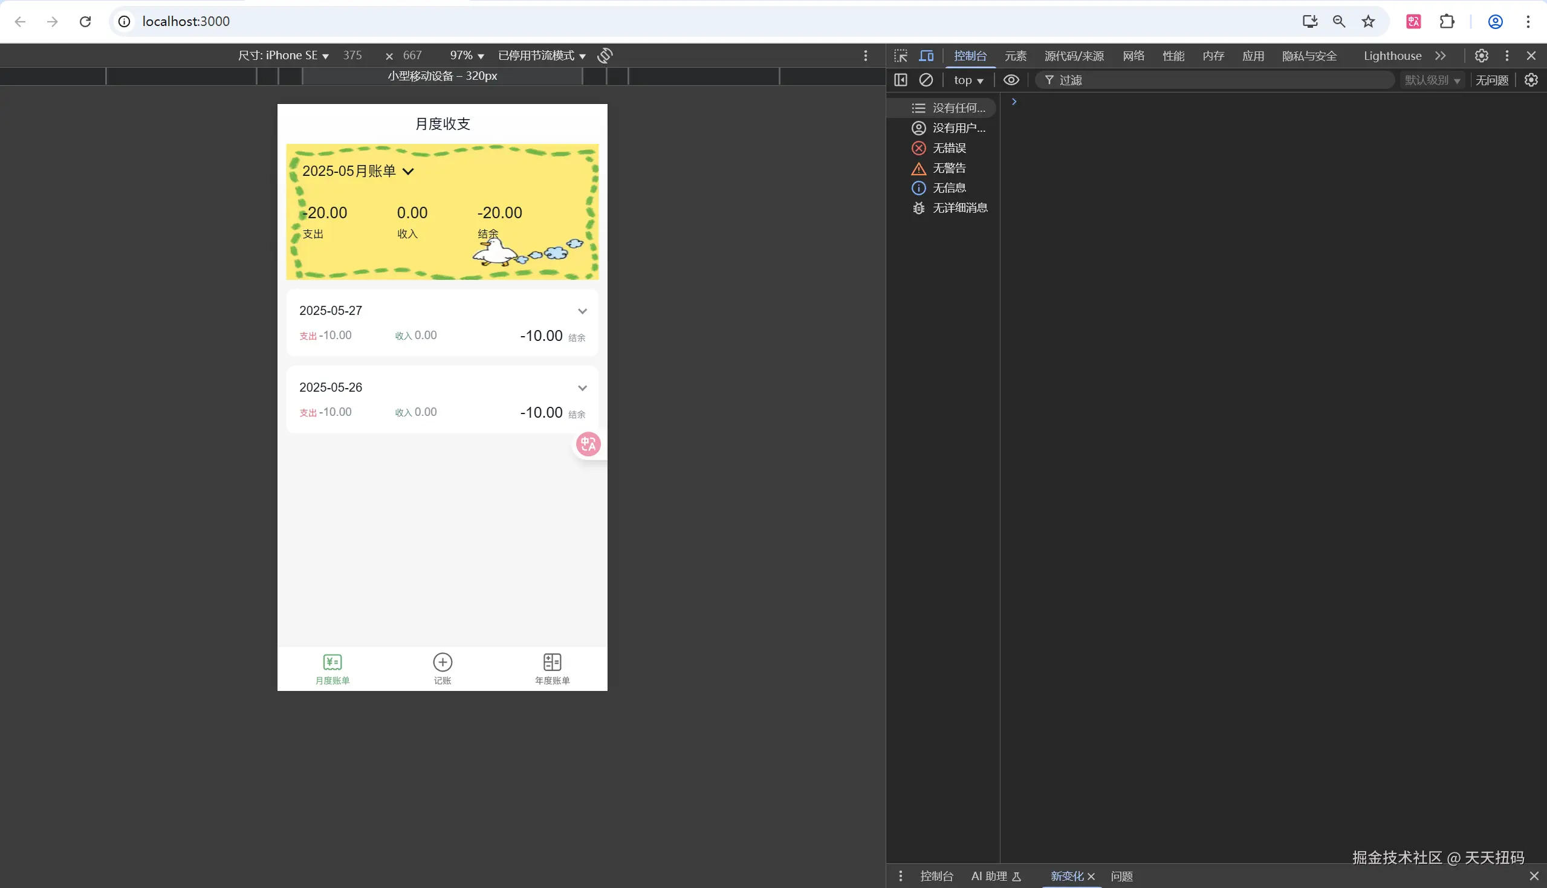Viewport: 1547px width, 888px height.
Task: Bookmark this page with star icon
Action: coord(1368,21)
